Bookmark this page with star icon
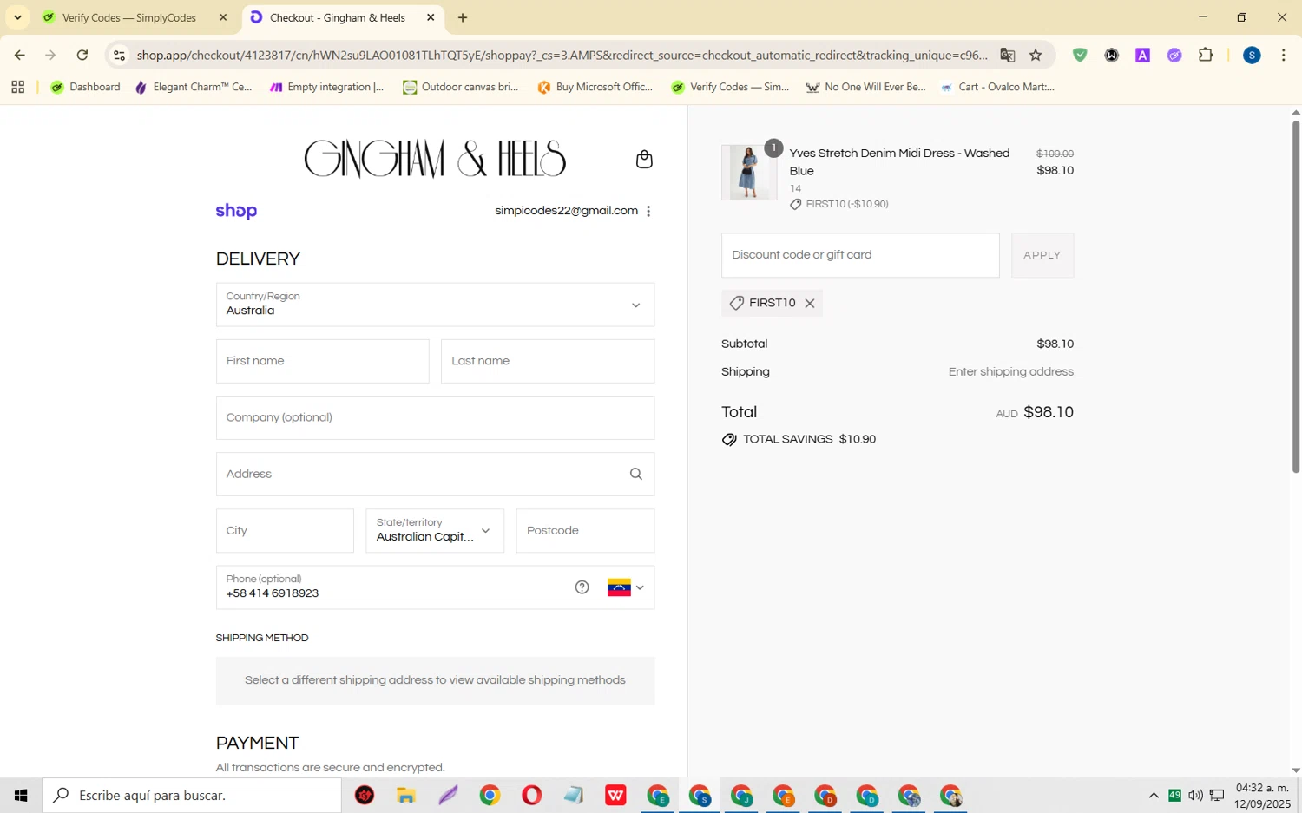 (1036, 55)
